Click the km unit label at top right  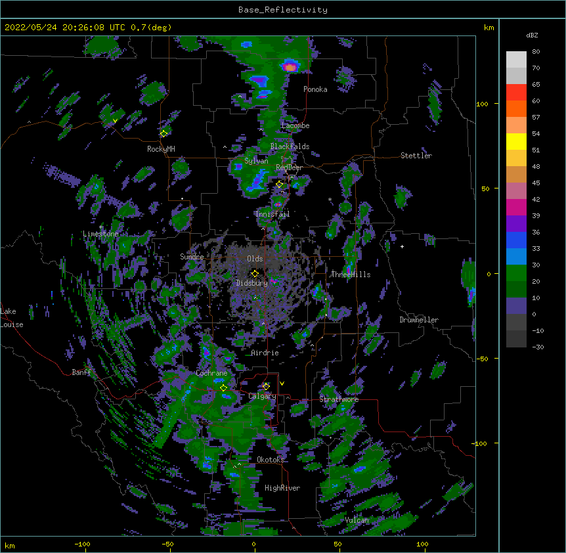coord(489,28)
